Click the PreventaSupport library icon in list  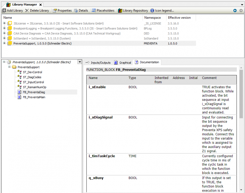click(10, 43)
